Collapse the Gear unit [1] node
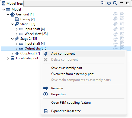 point(8,14)
